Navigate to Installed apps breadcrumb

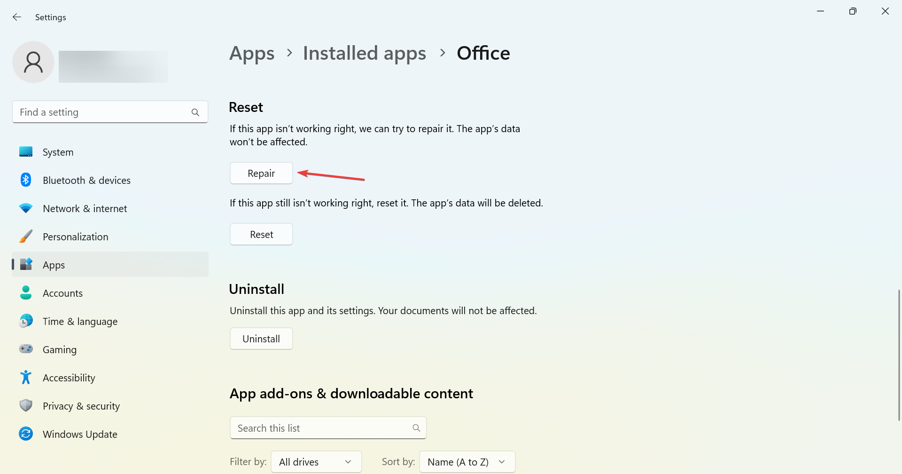(365, 53)
